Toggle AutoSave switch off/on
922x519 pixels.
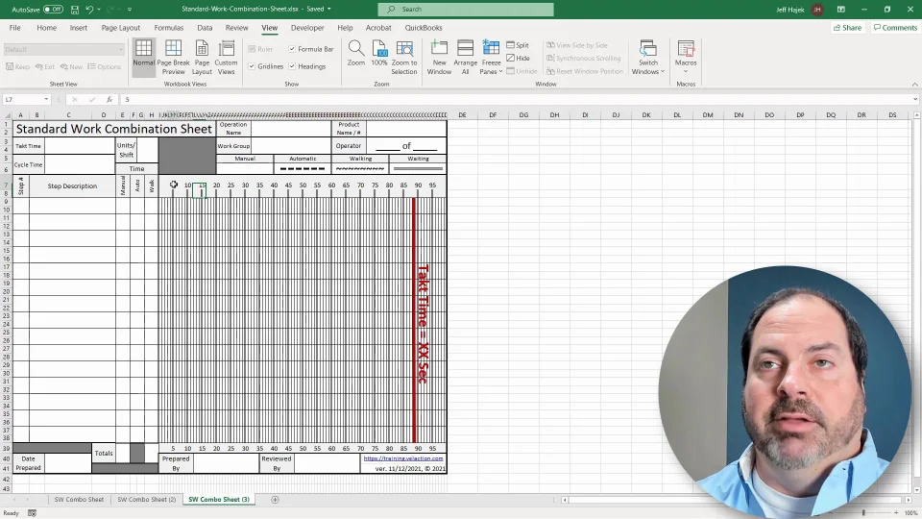coord(53,10)
